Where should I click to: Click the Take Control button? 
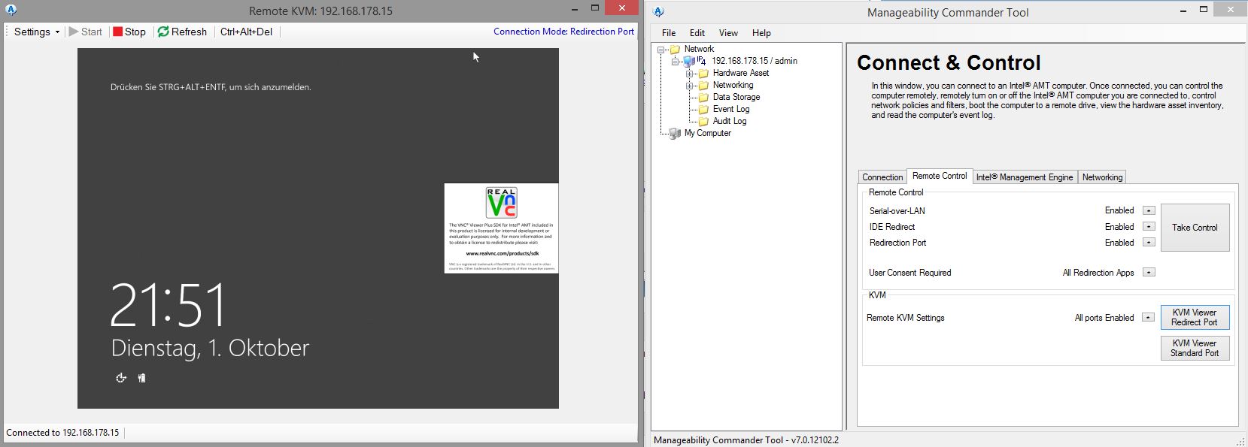[x=1195, y=228]
